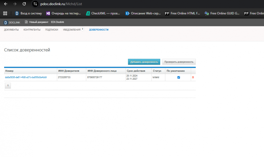Click Новый документ in header
The image size is (264, 157).
point(36,22)
